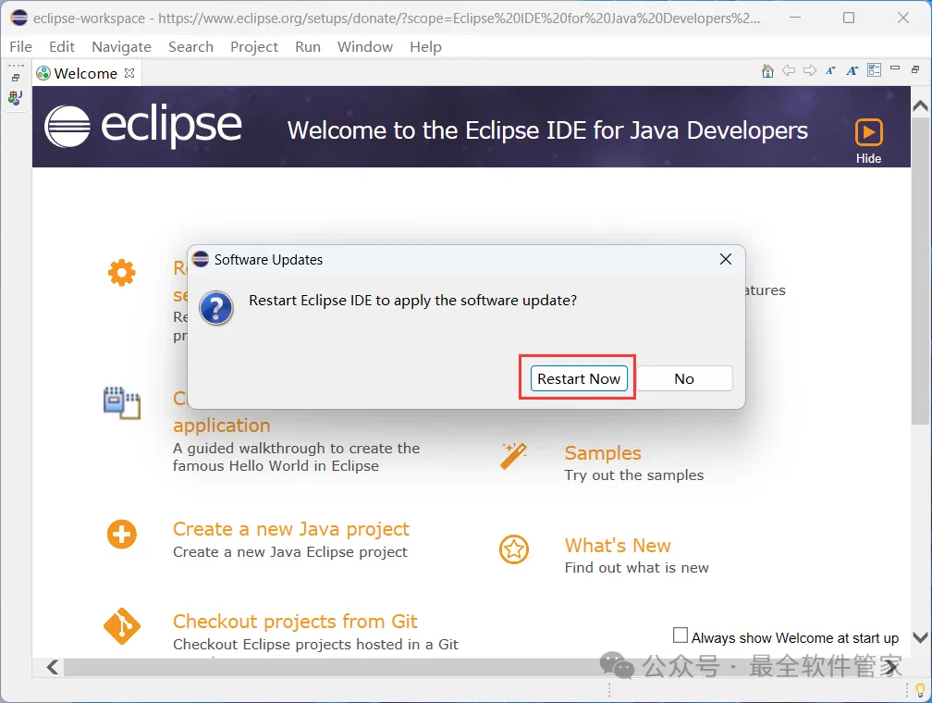
Task: Open Checkout projects from Git link
Action: pos(296,622)
